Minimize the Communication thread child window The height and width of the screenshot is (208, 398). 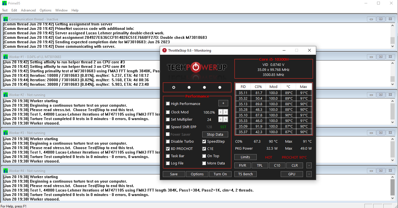coord(371,19)
